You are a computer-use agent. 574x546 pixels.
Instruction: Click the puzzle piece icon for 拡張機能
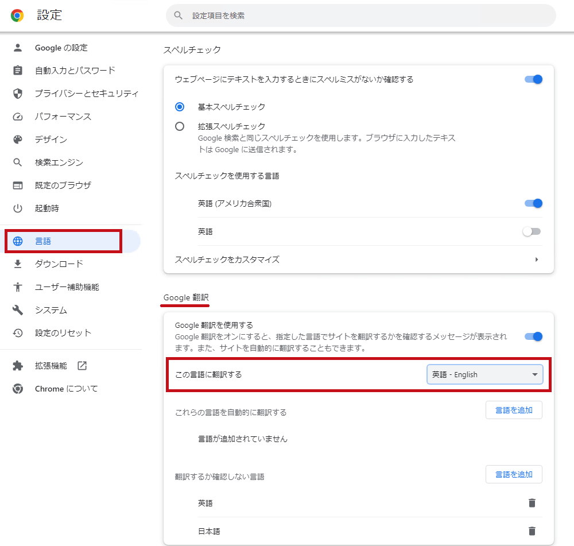(x=18, y=366)
